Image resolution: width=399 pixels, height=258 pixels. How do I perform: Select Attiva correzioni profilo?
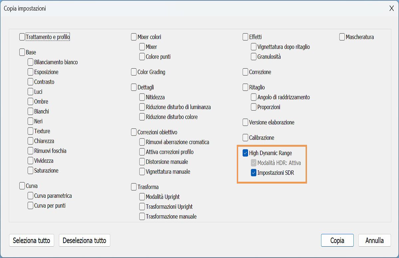tap(142, 152)
